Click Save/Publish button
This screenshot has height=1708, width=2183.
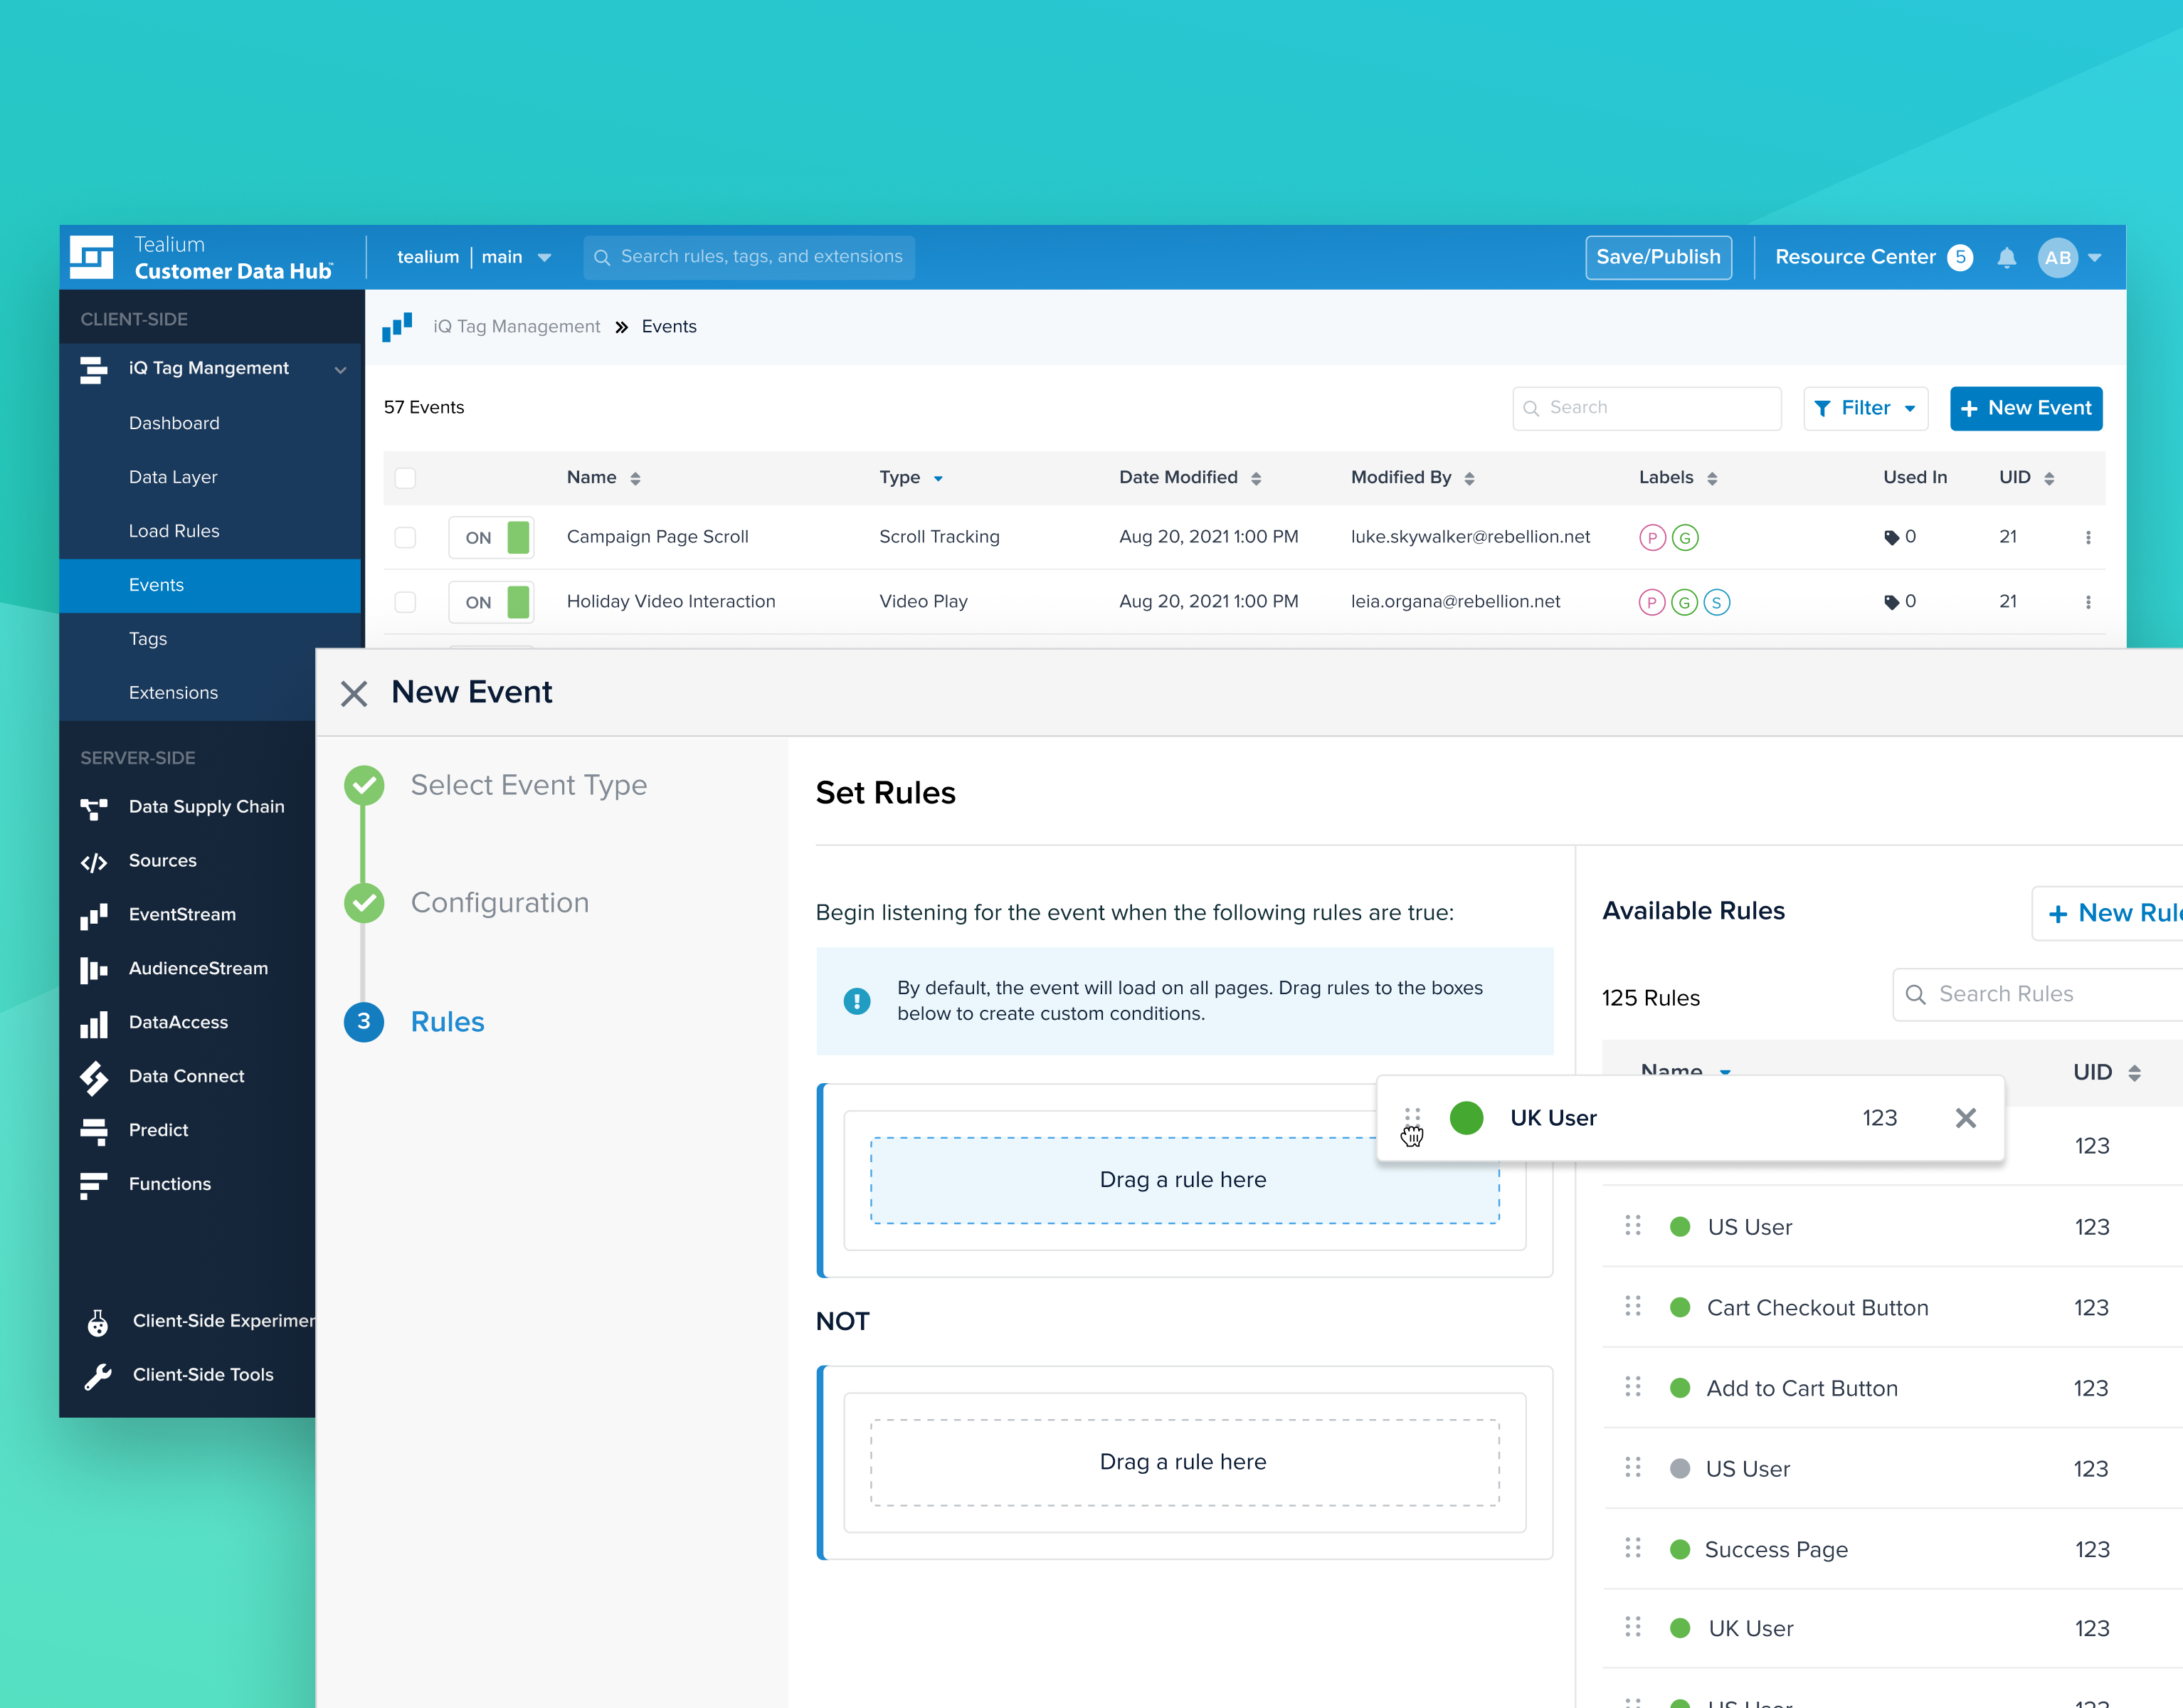pos(1658,258)
